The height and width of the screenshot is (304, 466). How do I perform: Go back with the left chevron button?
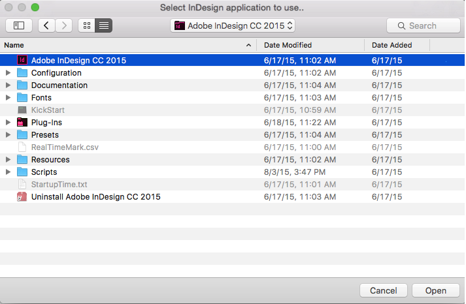pos(46,25)
